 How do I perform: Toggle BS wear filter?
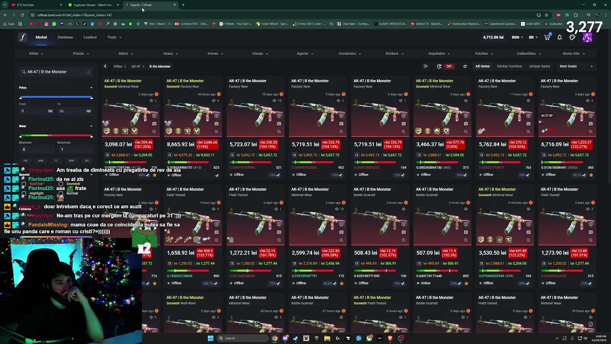coord(86,161)
